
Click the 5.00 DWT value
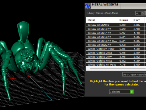click(x=137, y=65)
